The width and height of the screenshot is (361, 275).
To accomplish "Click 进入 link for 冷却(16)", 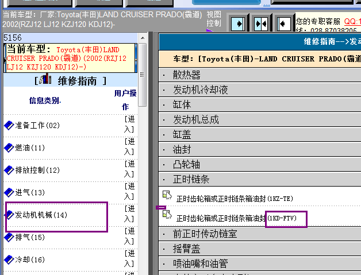I will click(x=129, y=258).
